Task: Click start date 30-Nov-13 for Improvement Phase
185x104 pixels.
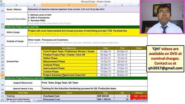Action: (x=106, y=68)
